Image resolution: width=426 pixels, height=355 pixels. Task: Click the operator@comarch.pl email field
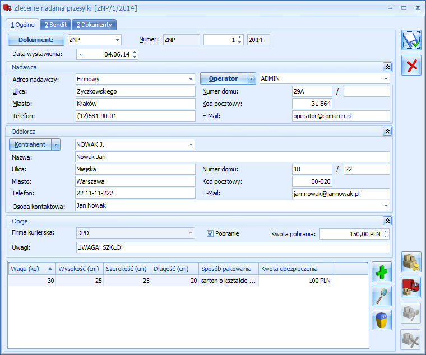pos(341,116)
